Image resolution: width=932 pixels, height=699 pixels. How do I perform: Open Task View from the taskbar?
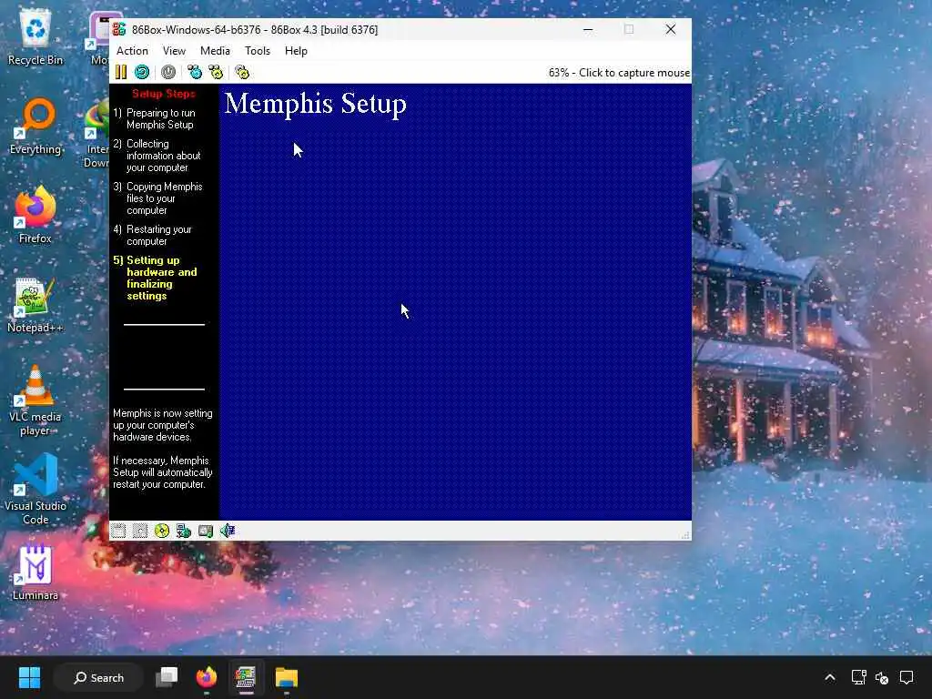167,677
